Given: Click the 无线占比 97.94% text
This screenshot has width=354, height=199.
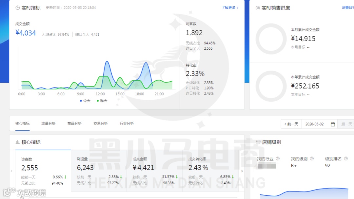Looking at the screenshot, I should 55,34.
